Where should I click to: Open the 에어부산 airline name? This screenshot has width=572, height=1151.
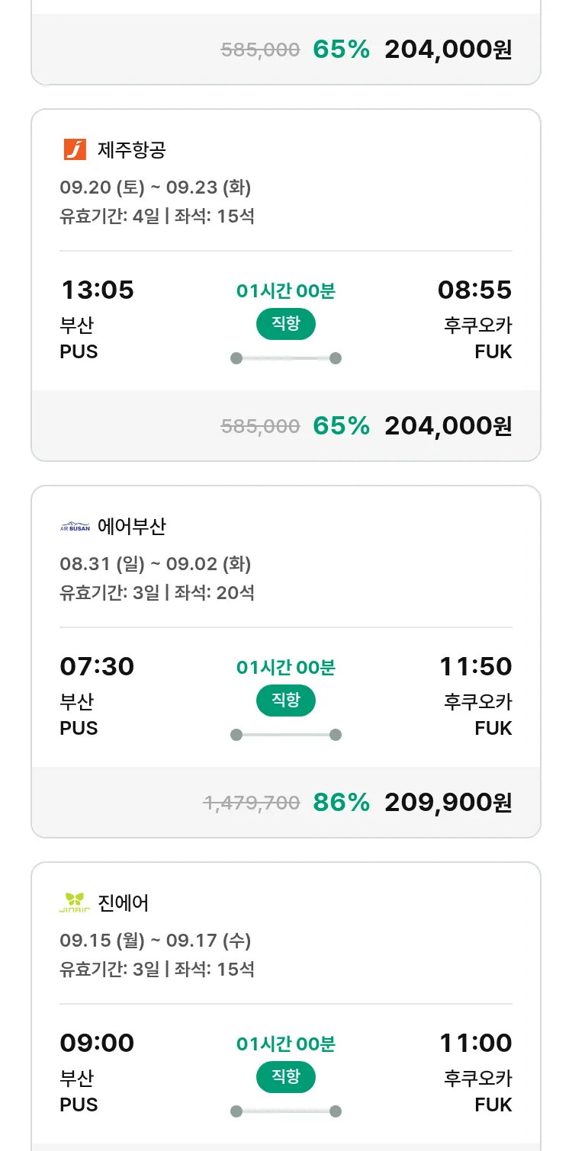pyautogui.click(x=132, y=527)
